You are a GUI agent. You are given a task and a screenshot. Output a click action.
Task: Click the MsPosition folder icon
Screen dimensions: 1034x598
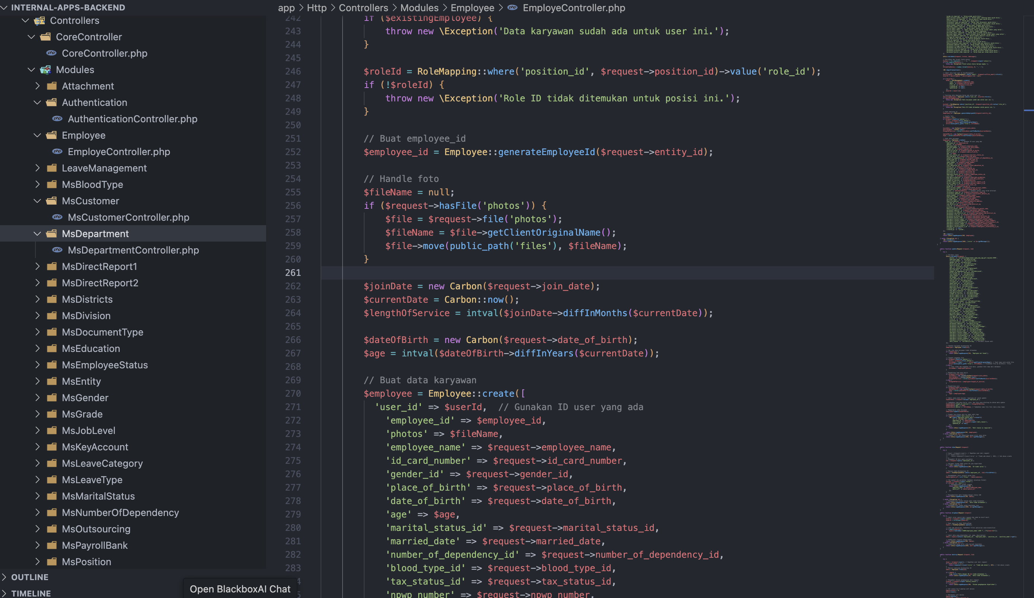[52, 562]
